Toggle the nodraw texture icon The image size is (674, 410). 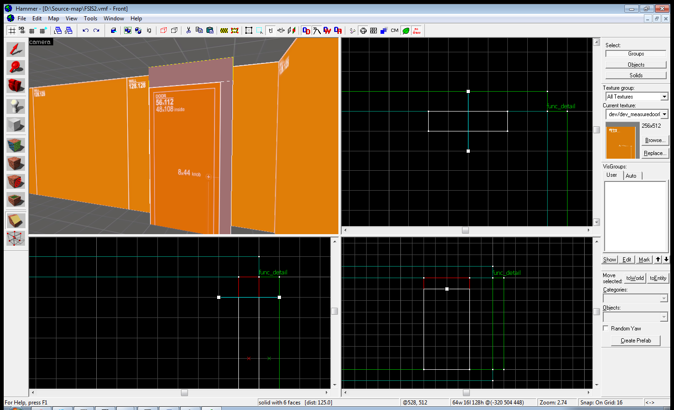[417, 31]
